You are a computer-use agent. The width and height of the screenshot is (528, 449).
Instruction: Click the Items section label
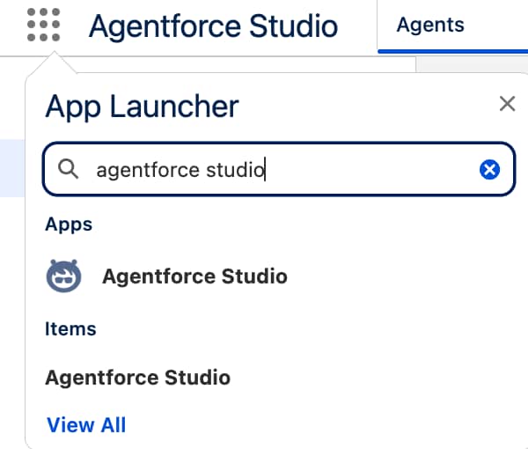tap(70, 328)
